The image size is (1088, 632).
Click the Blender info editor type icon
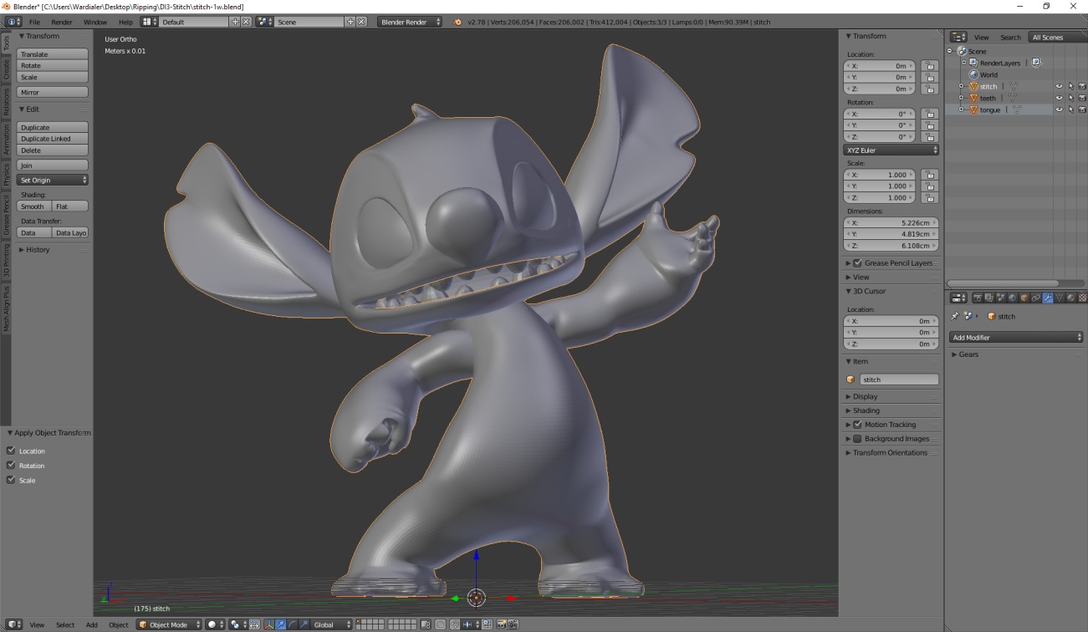tap(14, 22)
